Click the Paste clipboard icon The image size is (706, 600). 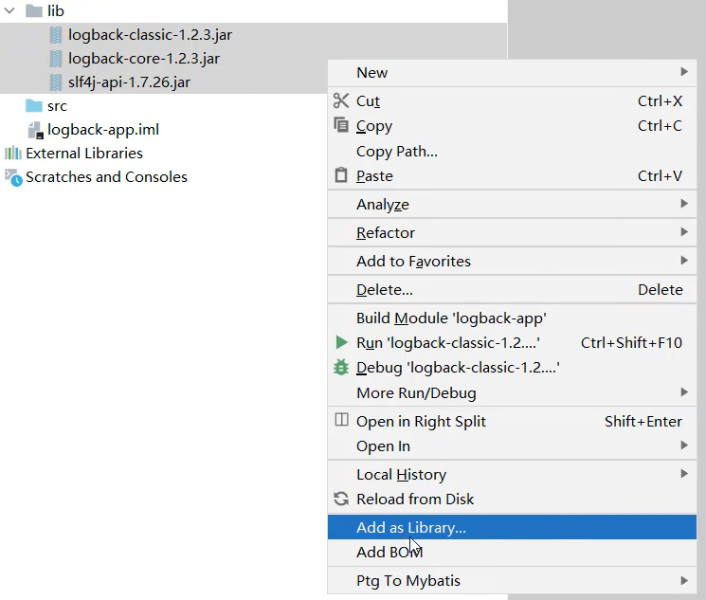coord(341,175)
